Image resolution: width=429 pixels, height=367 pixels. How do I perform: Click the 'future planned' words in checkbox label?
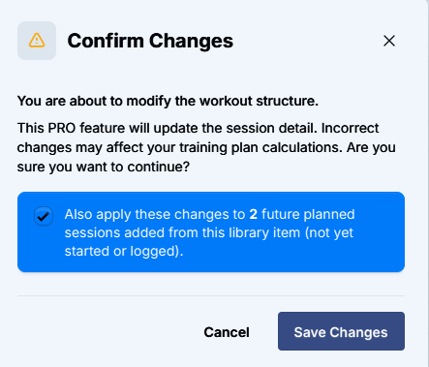308,214
